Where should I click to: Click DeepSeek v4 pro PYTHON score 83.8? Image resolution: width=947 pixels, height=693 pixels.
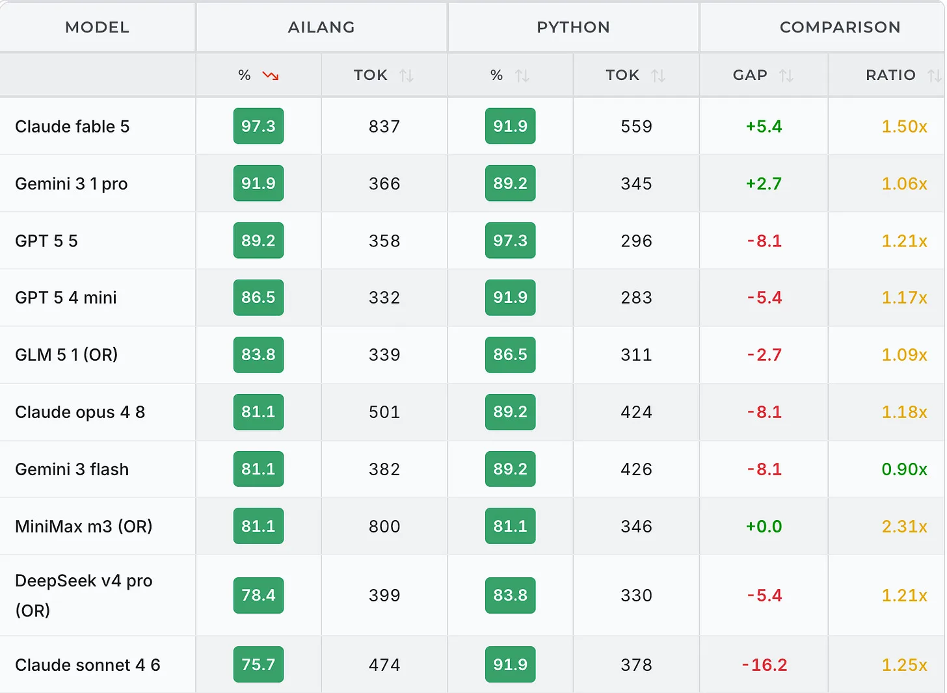click(x=510, y=595)
